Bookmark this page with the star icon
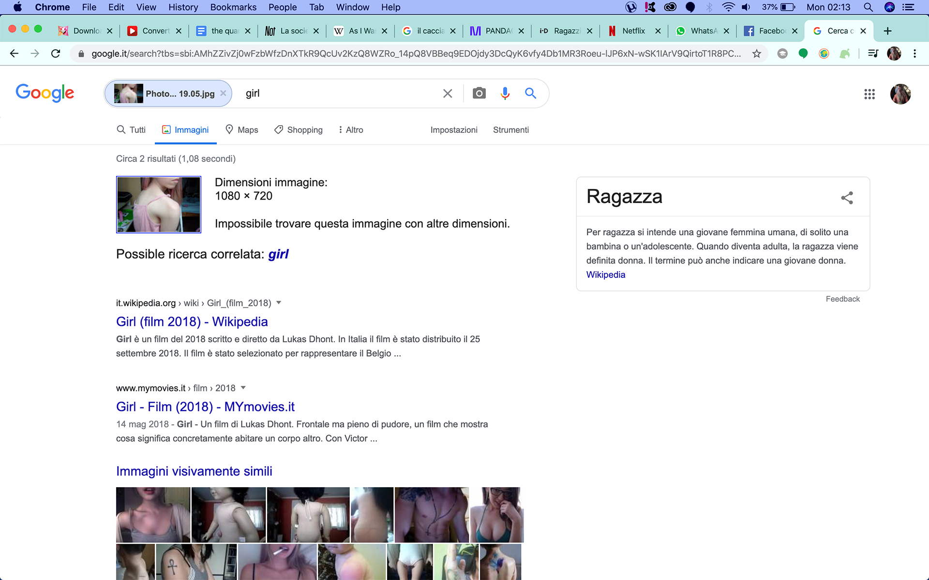Screen dimensions: 929x580 [757, 54]
